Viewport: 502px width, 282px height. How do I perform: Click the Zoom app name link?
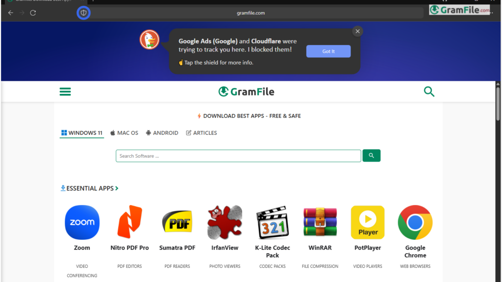click(x=82, y=248)
